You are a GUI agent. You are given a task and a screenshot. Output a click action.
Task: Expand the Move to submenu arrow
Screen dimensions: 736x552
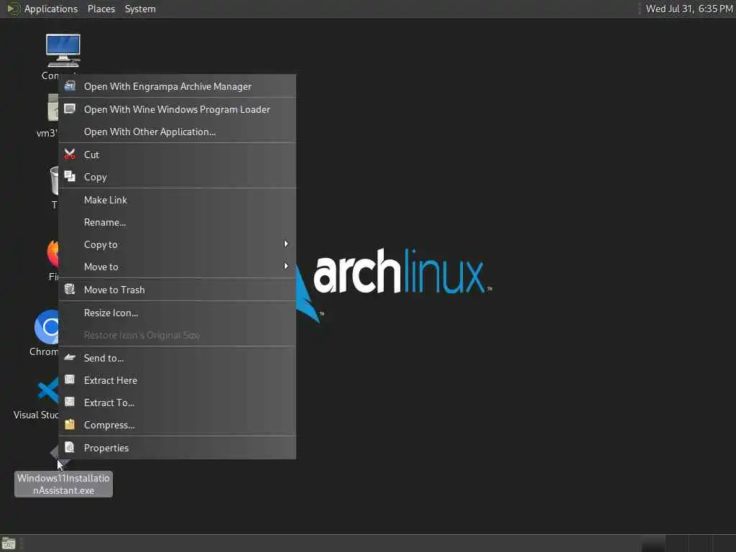point(285,266)
